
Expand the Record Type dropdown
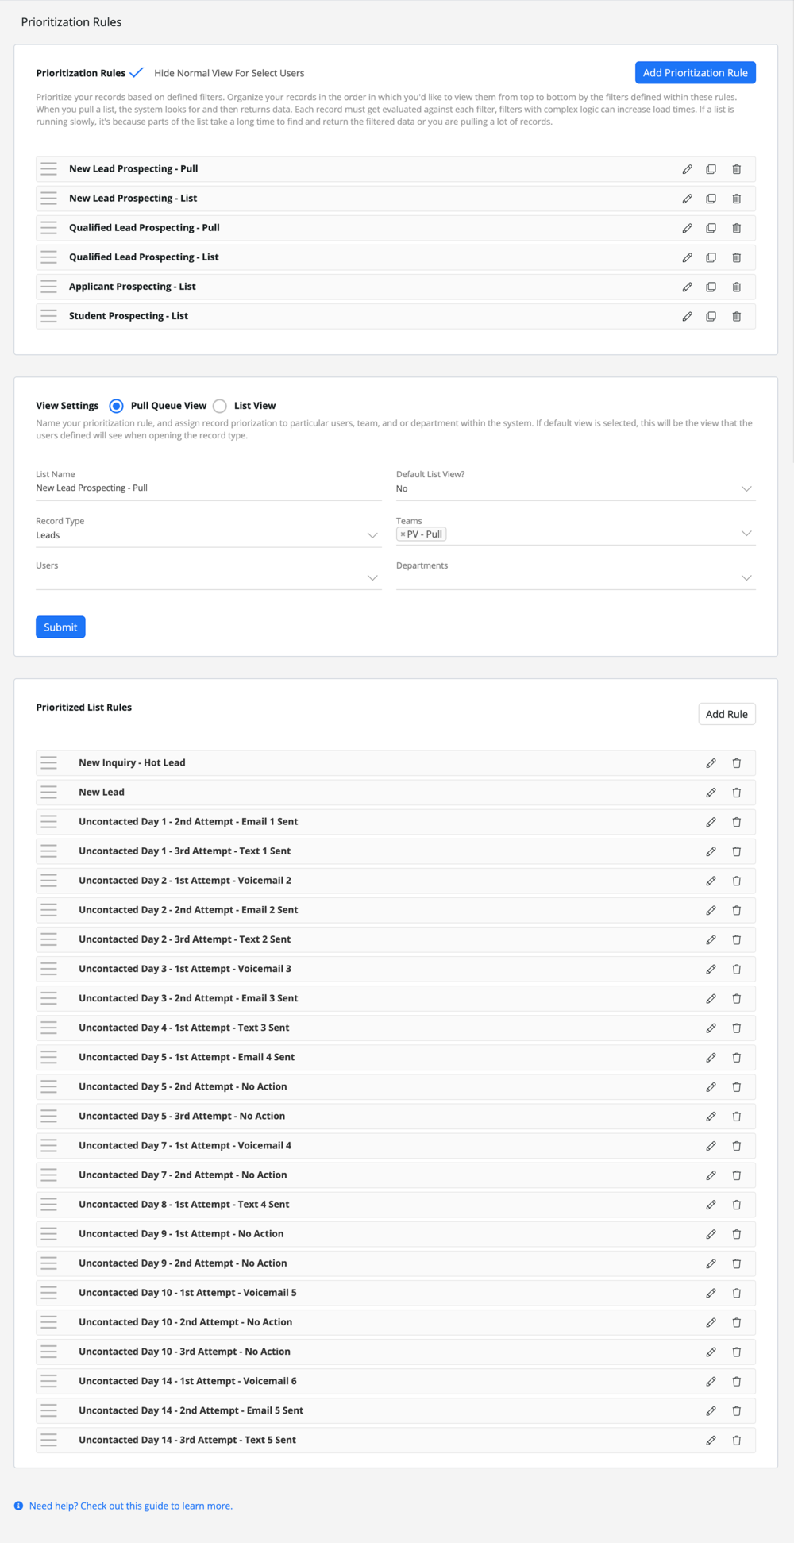[x=209, y=535]
